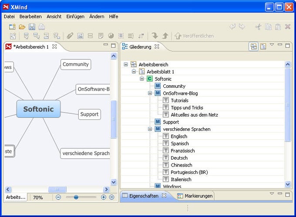This screenshot has width=296, height=217.
Task: Click the zoom slider handle
Action: point(76,197)
